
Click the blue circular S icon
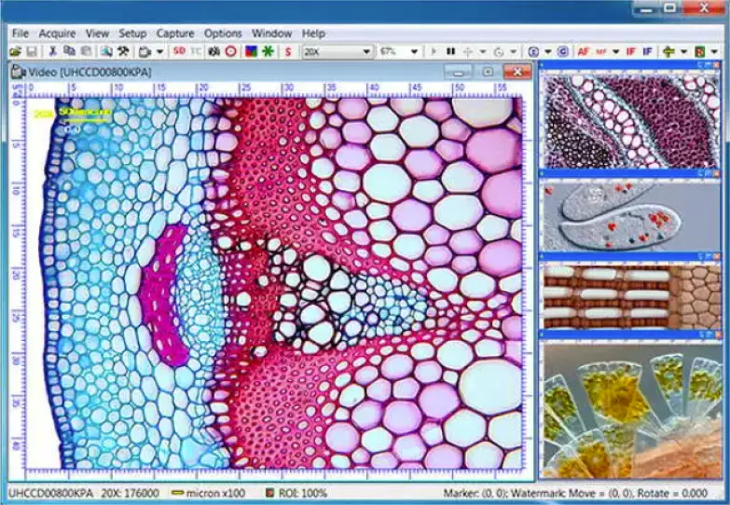click(533, 51)
